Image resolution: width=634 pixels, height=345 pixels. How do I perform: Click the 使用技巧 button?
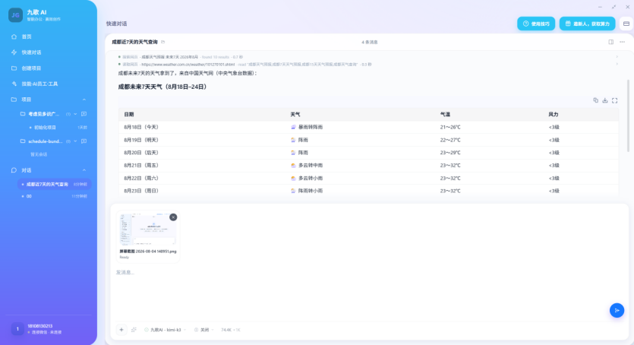pyautogui.click(x=536, y=24)
